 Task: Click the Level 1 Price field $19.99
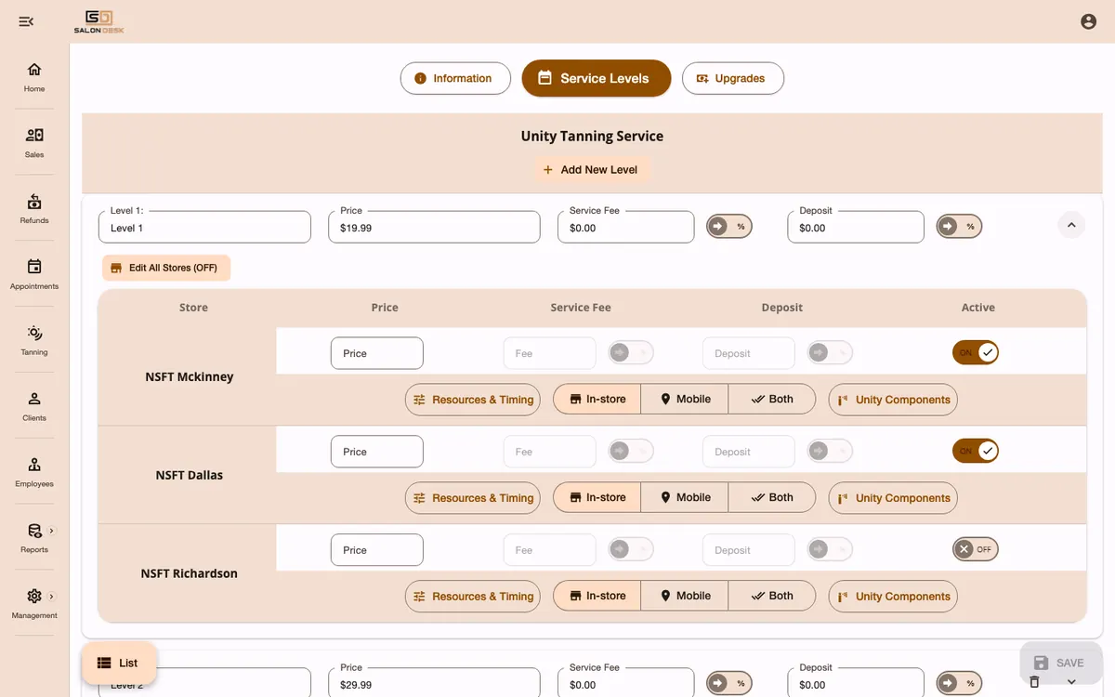click(434, 228)
